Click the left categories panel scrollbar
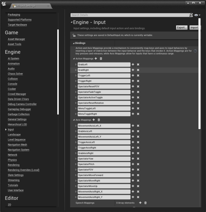206x212 pixels. coord(58,72)
